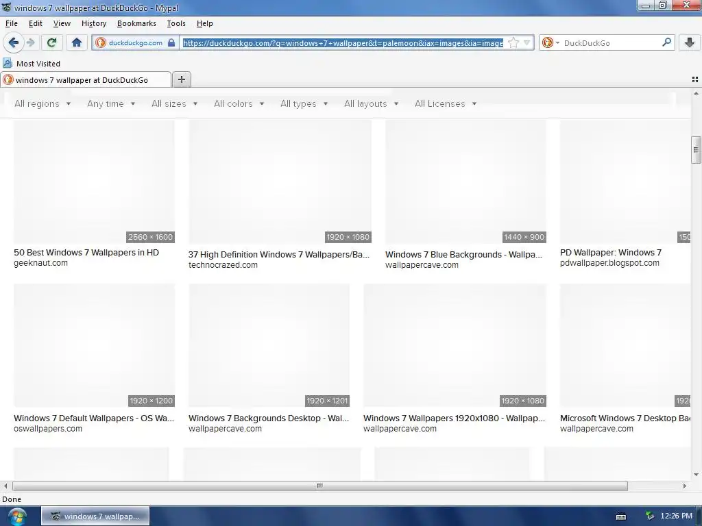Click the horizontal scrollbar left arrow
Screen dimensions: 702x526
pyautogui.click(x=5, y=486)
